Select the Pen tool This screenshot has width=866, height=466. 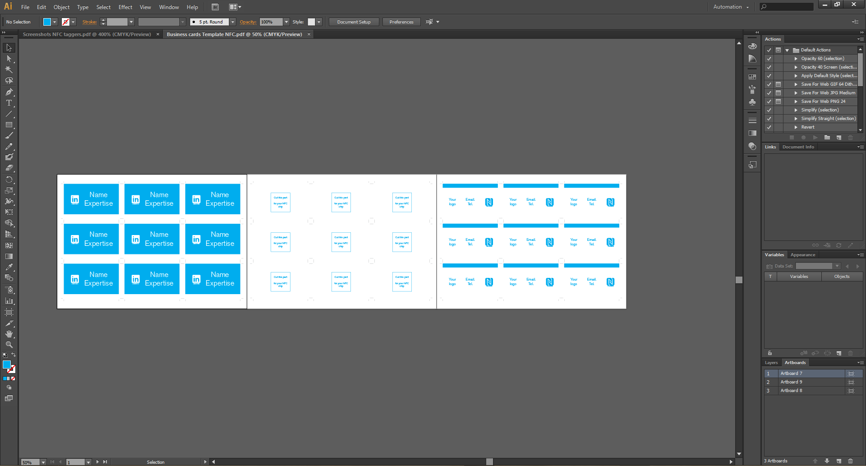pyautogui.click(x=9, y=92)
